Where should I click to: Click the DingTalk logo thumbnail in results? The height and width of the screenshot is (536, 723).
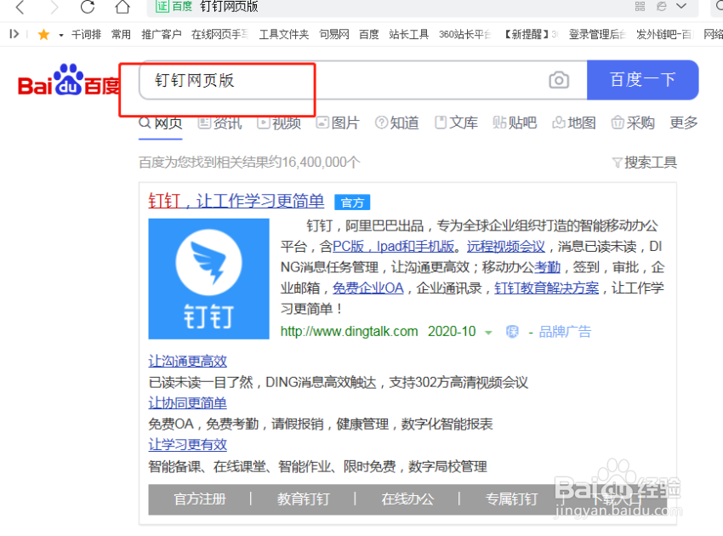click(208, 278)
